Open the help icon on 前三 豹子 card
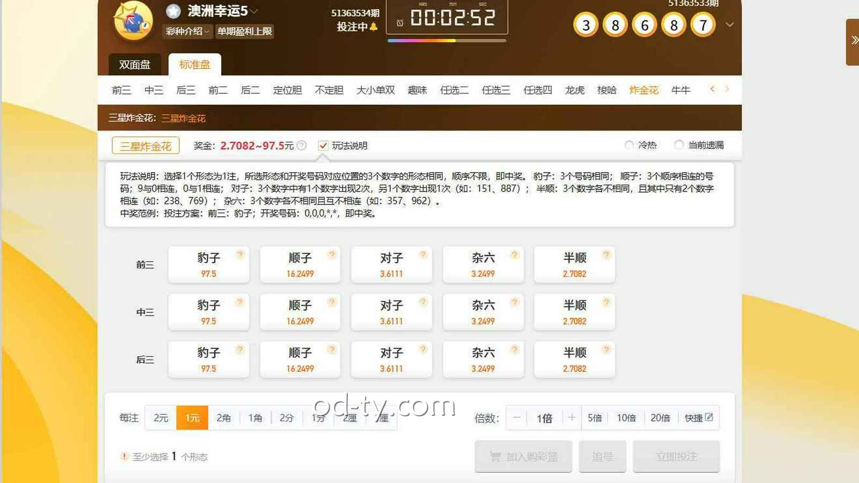 click(x=240, y=254)
